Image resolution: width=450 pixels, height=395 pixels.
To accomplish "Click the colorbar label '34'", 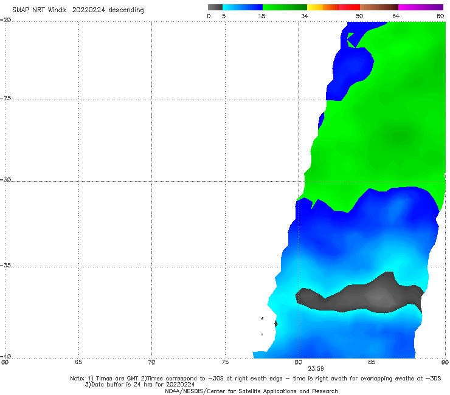I will coord(305,16).
